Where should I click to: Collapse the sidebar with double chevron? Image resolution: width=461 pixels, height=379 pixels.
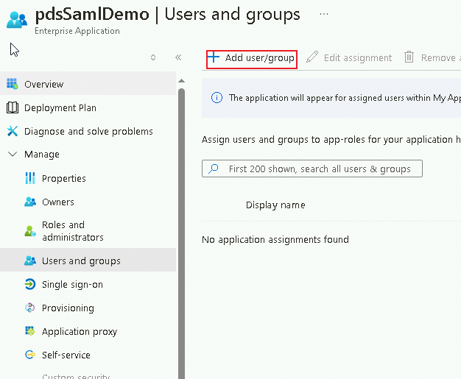click(178, 57)
